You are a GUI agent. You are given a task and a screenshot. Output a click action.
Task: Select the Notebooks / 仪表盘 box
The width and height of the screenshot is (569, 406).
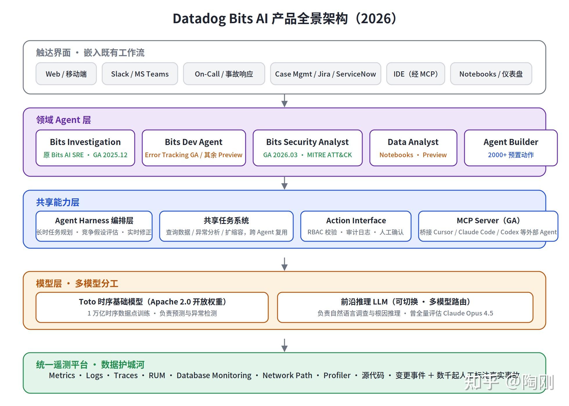tap(491, 74)
